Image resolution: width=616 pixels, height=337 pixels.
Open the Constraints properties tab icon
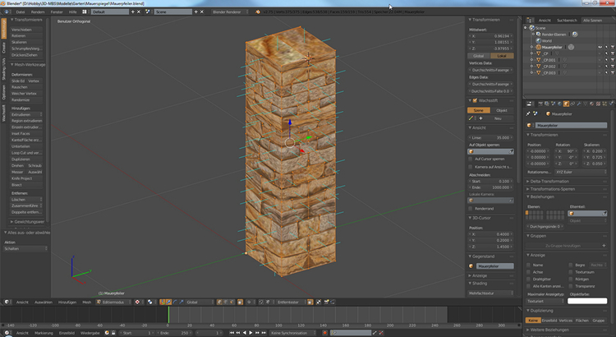tap(572, 104)
